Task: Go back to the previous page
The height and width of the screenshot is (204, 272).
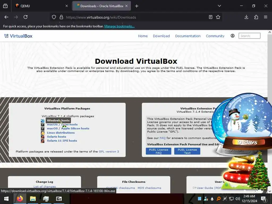Action: pos(6,17)
